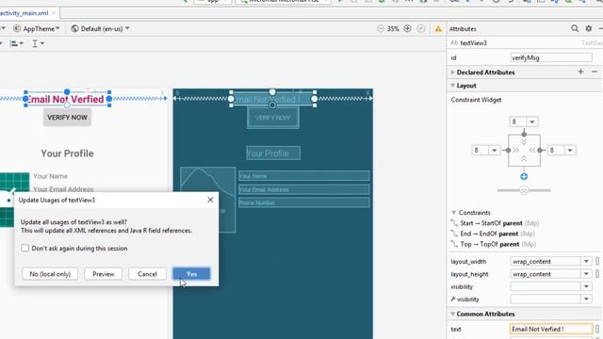This screenshot has height=339, width=603.
Task: Select Phone Number field in blueprint
Action: coord(303,202)
